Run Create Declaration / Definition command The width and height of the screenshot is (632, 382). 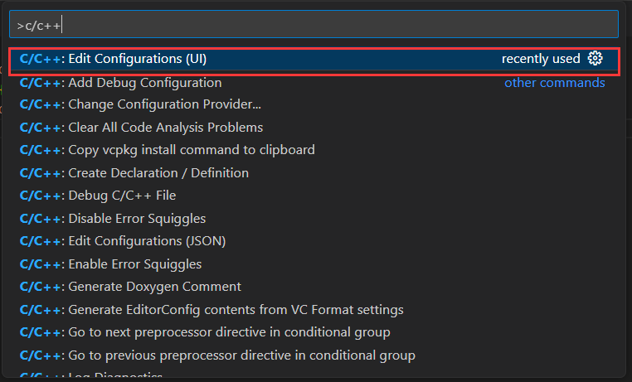click(158, 173)
